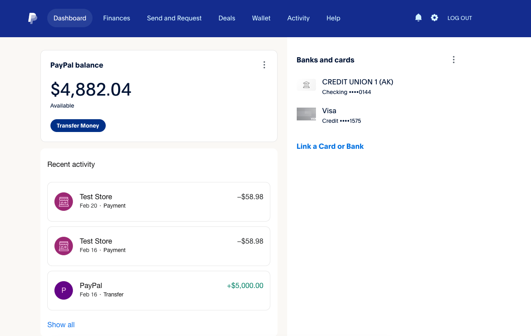
Task: Open Banks and cards options menu
Action: tap(454, 60)
